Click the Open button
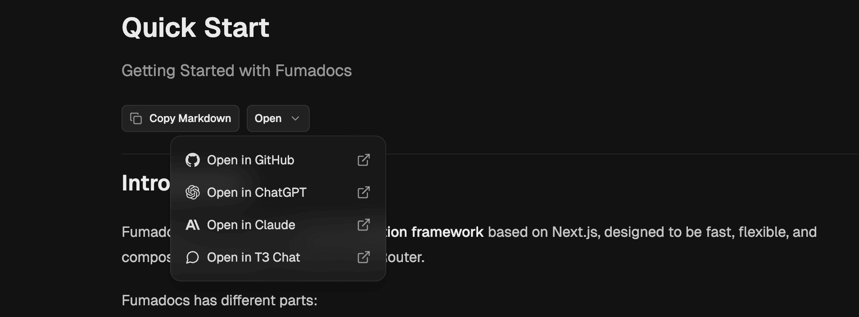 (268, 118)
